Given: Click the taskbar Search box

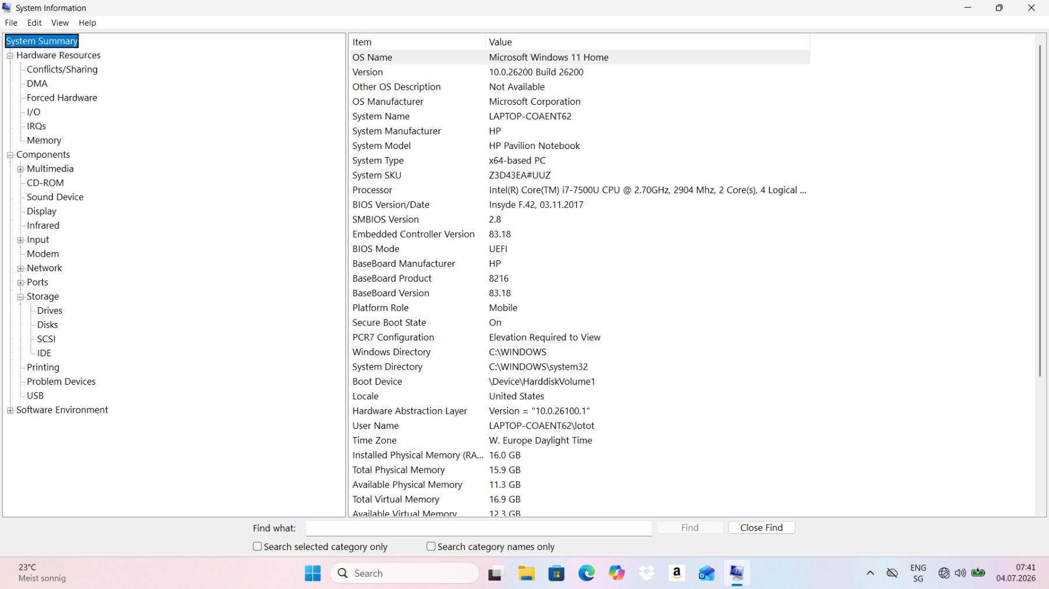Looking at the screenshot, I should pyautogui.click(x=404, y=573).
